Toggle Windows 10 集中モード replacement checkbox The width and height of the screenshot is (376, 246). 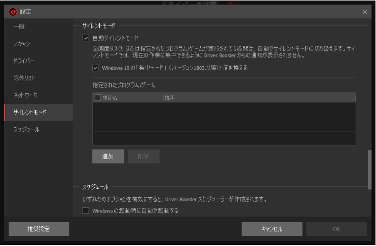coord(95,68)
